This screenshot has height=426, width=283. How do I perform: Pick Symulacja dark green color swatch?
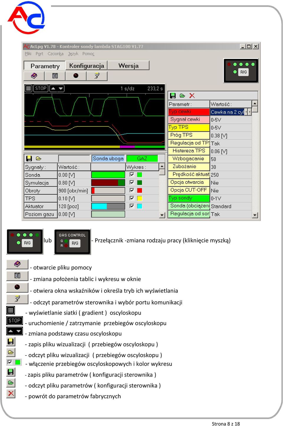click(139, 183)
